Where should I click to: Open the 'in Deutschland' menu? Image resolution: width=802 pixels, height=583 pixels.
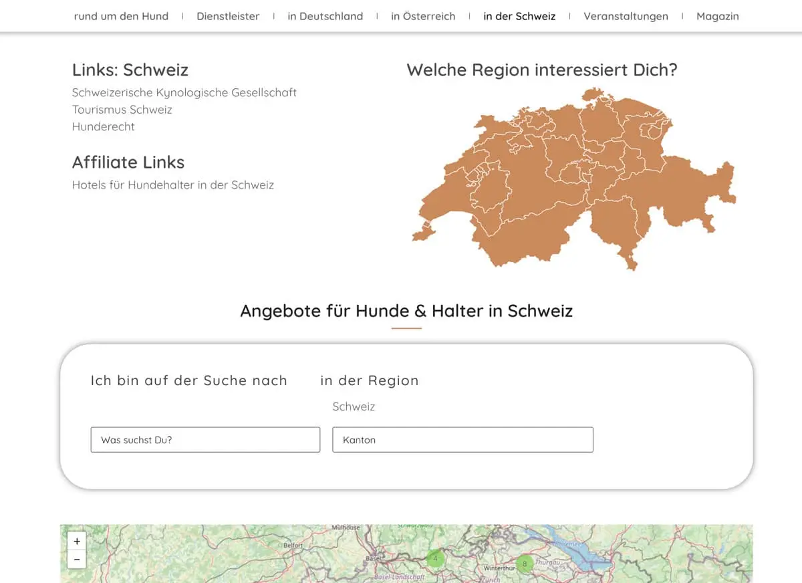pyautogui.click(x=325, y=16)
